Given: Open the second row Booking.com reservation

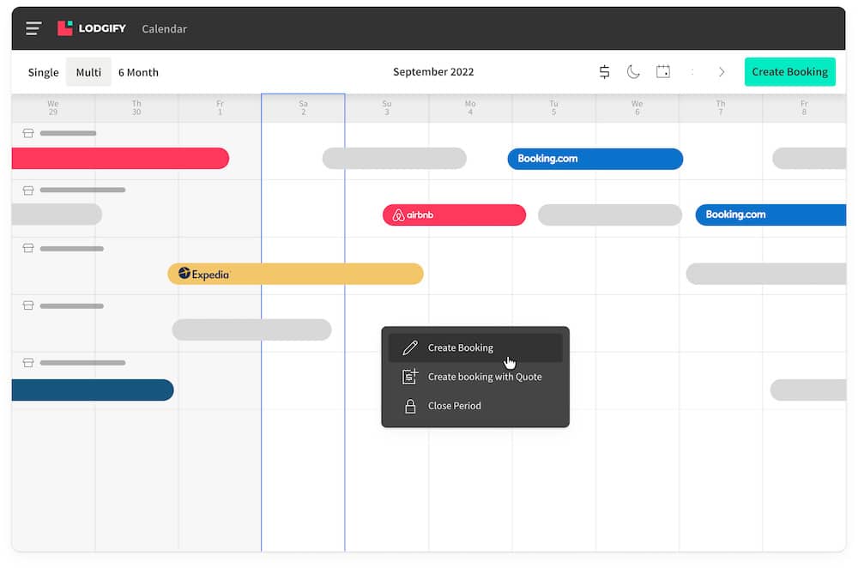Looking at the screenshot, I should 770,215.
